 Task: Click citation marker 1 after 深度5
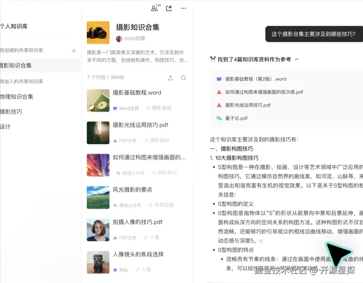[x=261, y=241]
